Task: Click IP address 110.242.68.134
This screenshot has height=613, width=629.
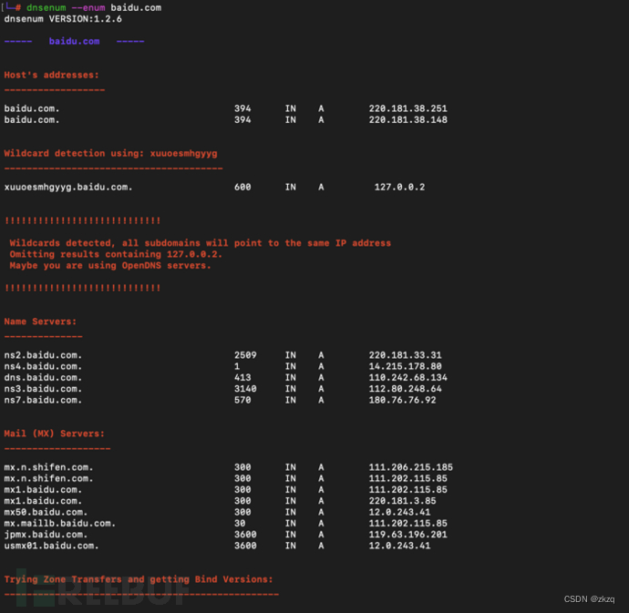Action: click(408, 378)
